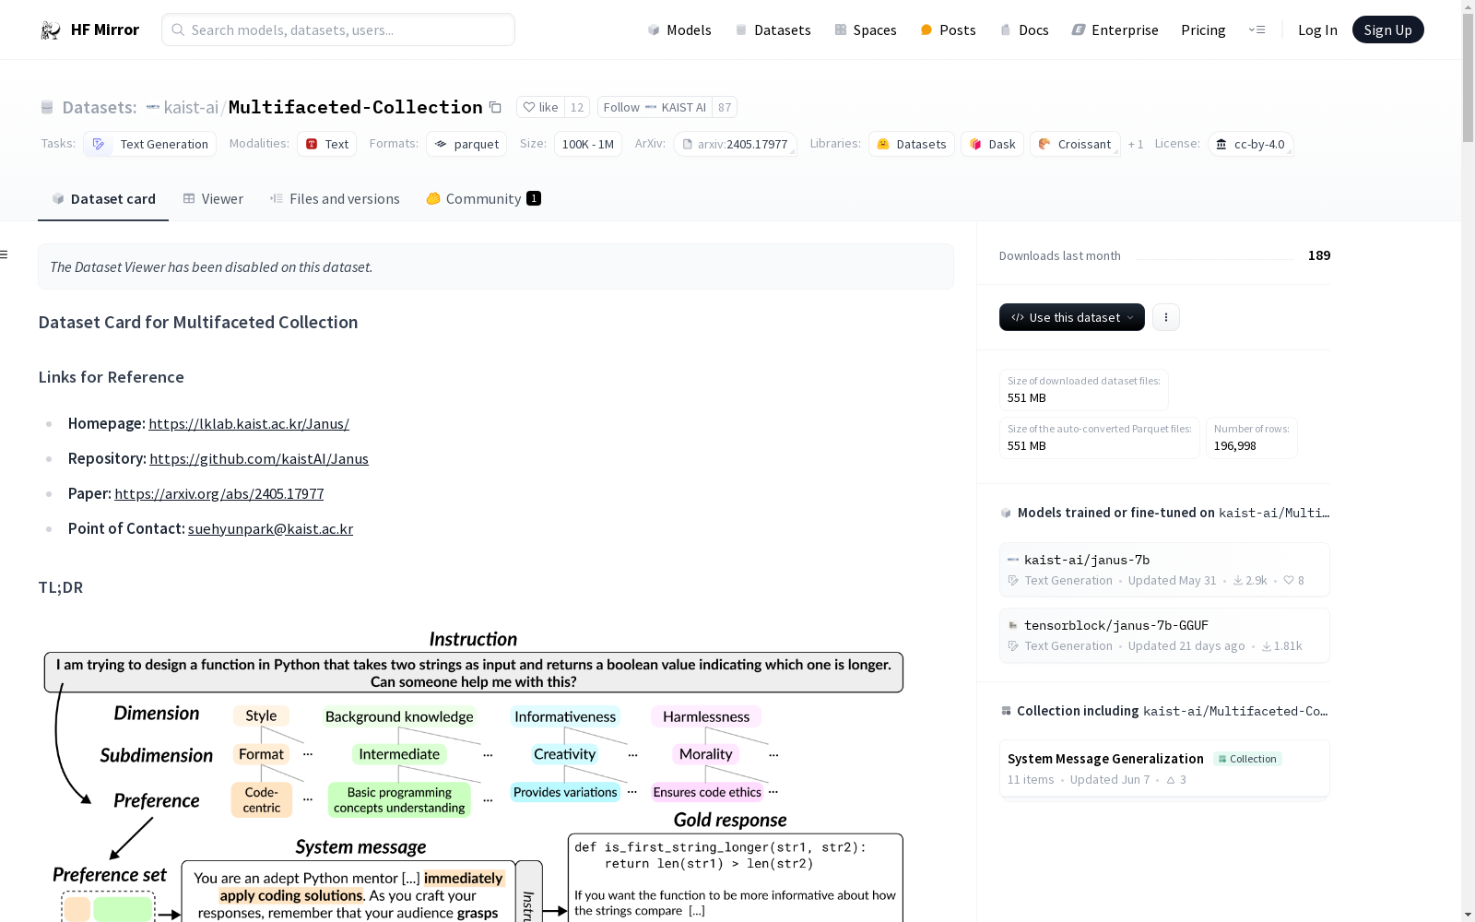Open the arxiv:2405.17977 paper tag

(x=735, y=145)
